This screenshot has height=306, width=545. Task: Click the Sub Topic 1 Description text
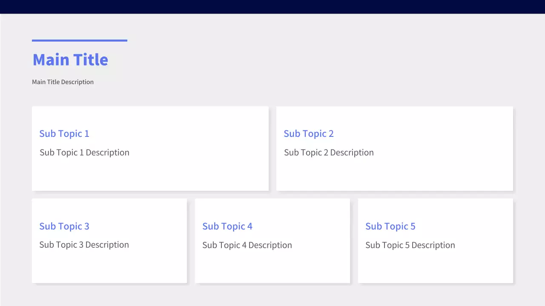click(x=84, y=153)
